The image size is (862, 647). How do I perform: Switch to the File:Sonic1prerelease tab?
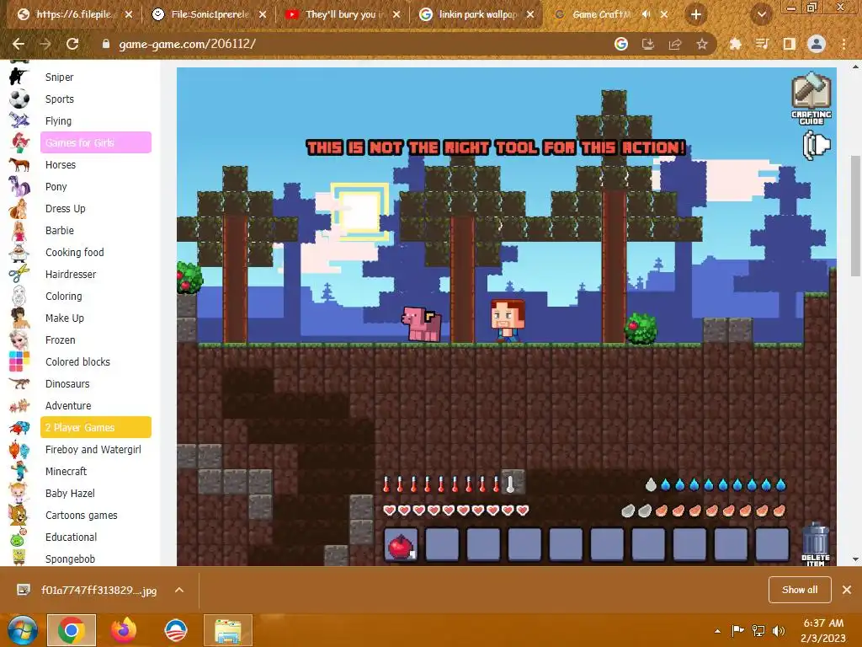point(210,15)
